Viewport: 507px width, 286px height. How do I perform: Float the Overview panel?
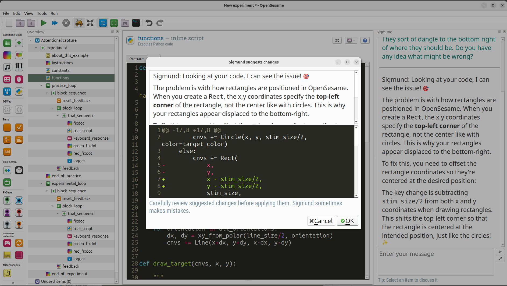click(112, 32)
